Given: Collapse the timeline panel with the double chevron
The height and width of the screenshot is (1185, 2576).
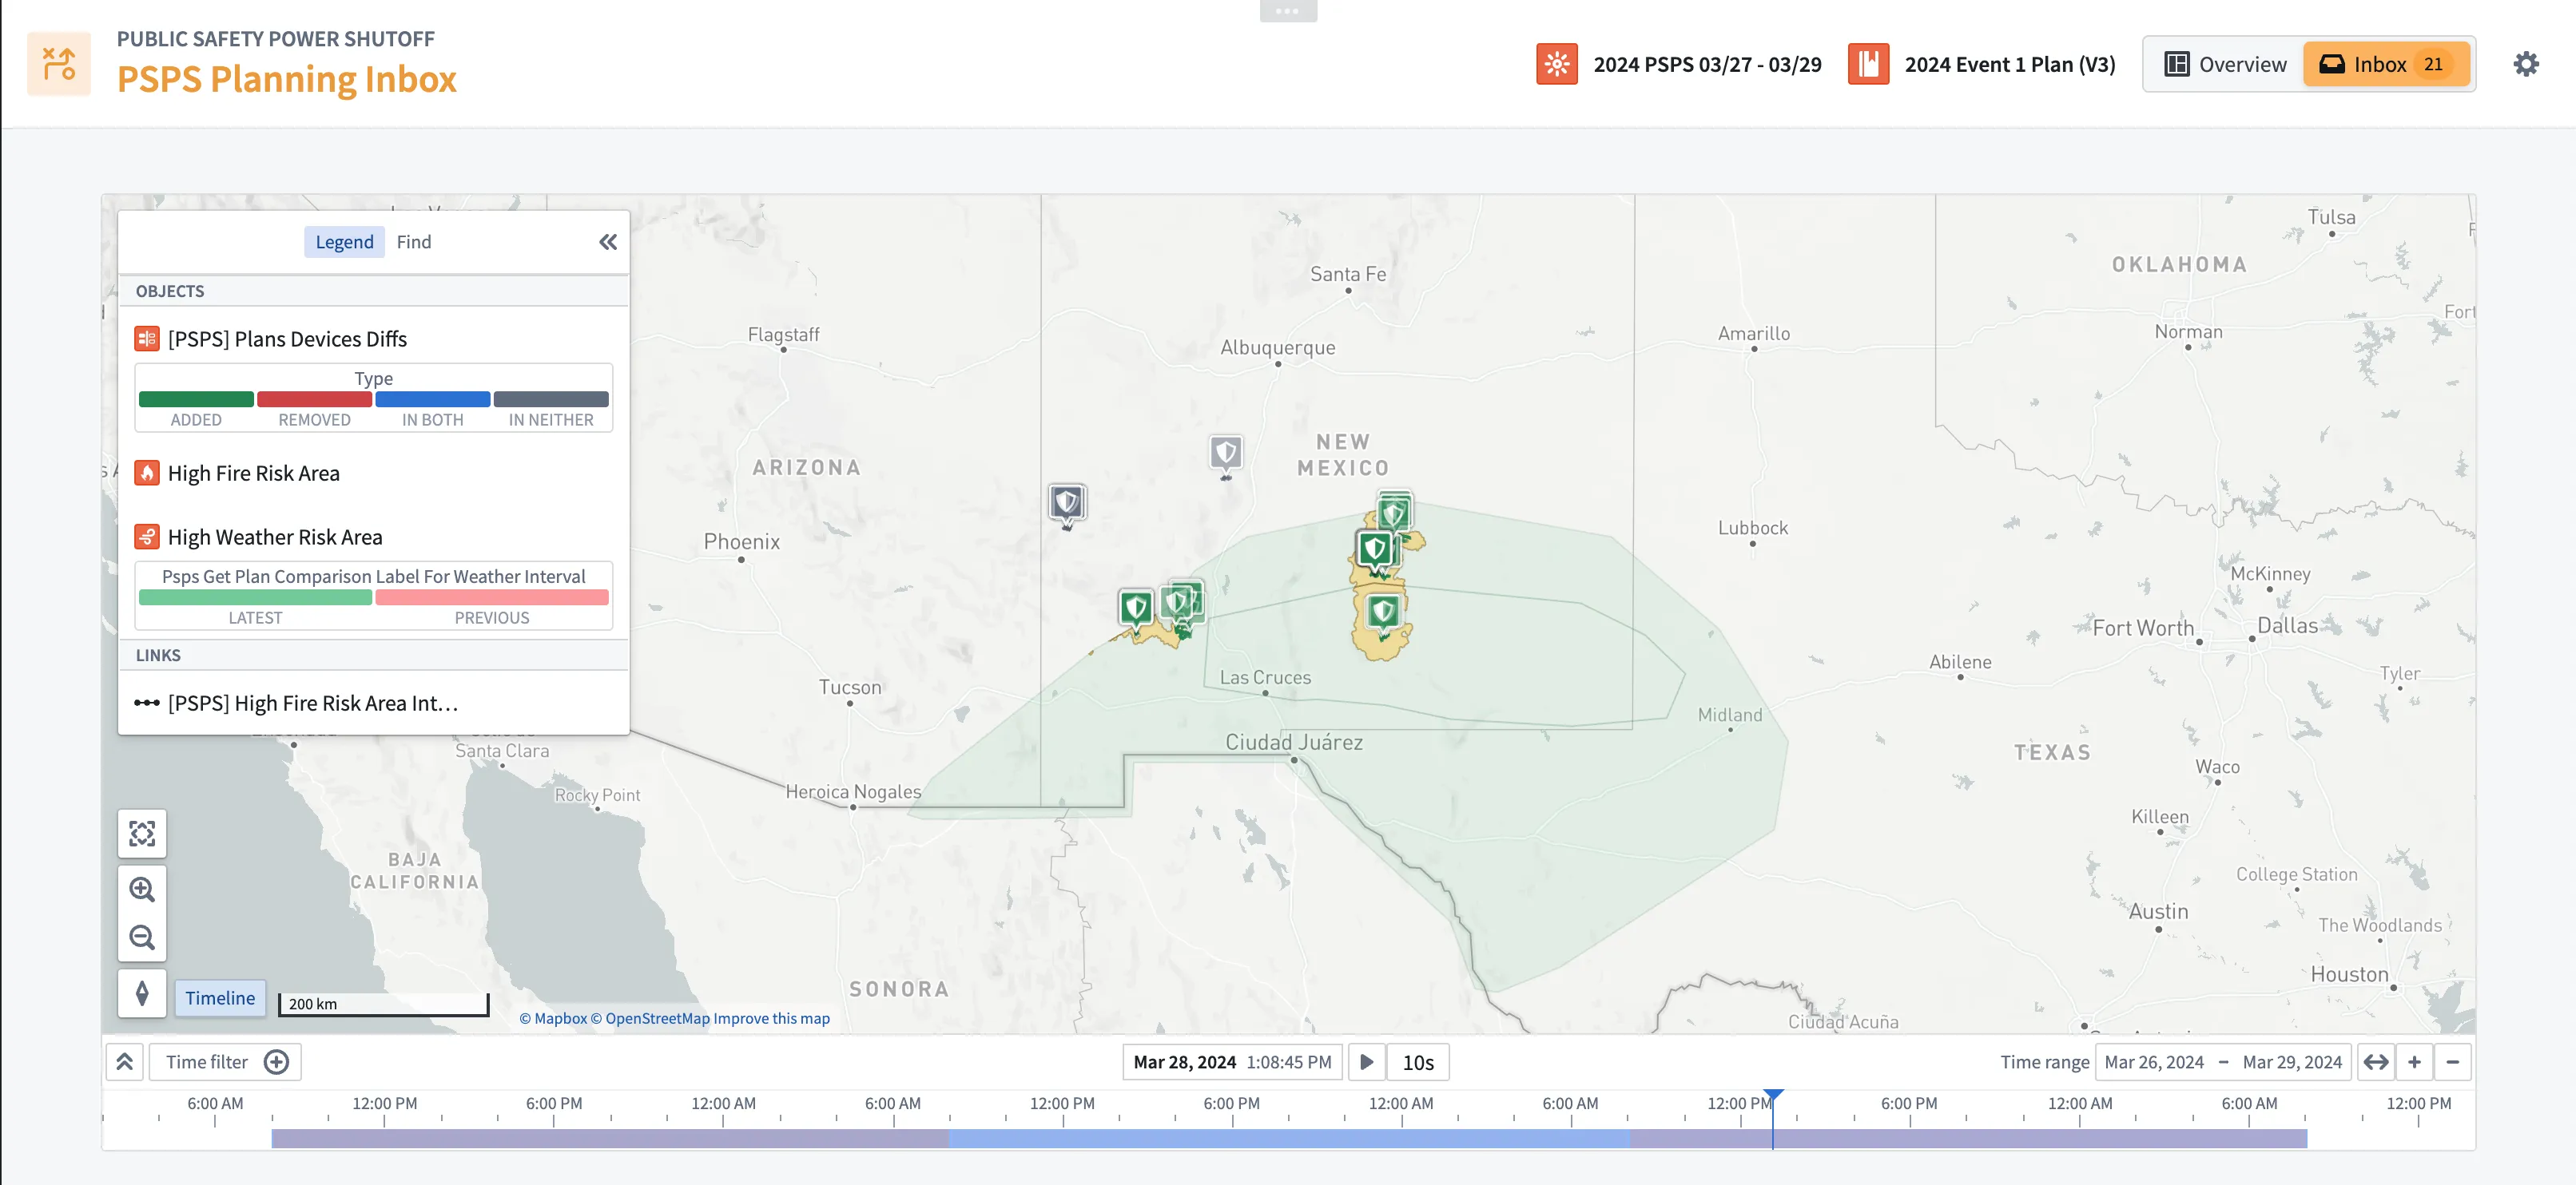Looking at the screenshot, I should [125, 1061].
